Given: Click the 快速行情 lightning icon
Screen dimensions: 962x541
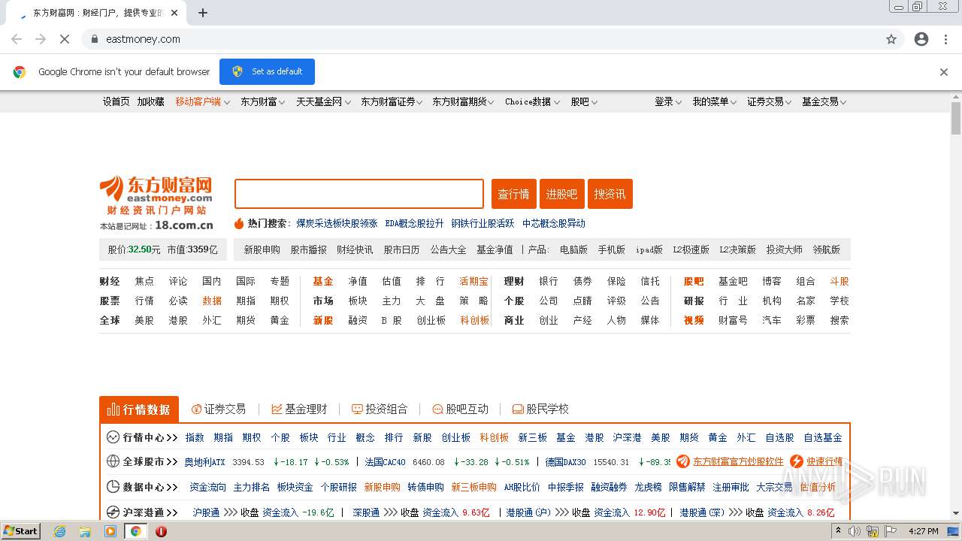Looking at the screenshot, I should (x=797, y=461).
